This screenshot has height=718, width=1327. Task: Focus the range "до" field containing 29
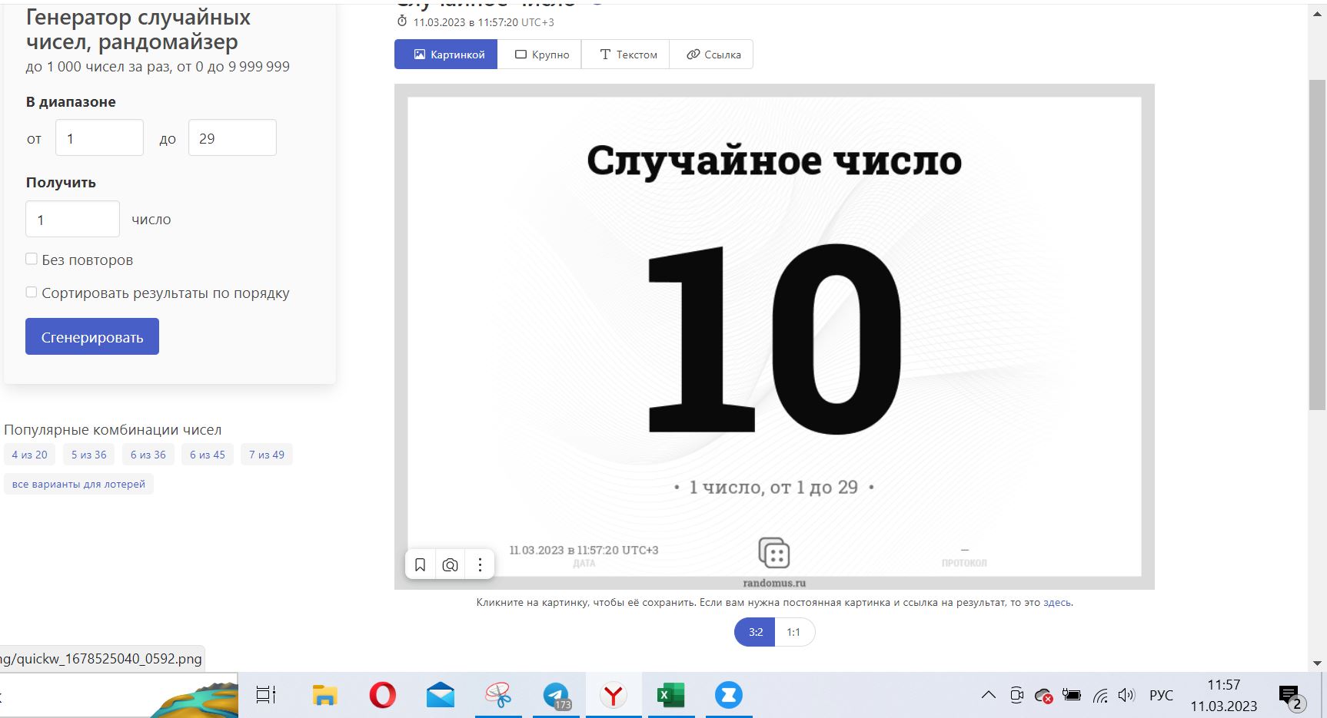click(x=232, y=138)
